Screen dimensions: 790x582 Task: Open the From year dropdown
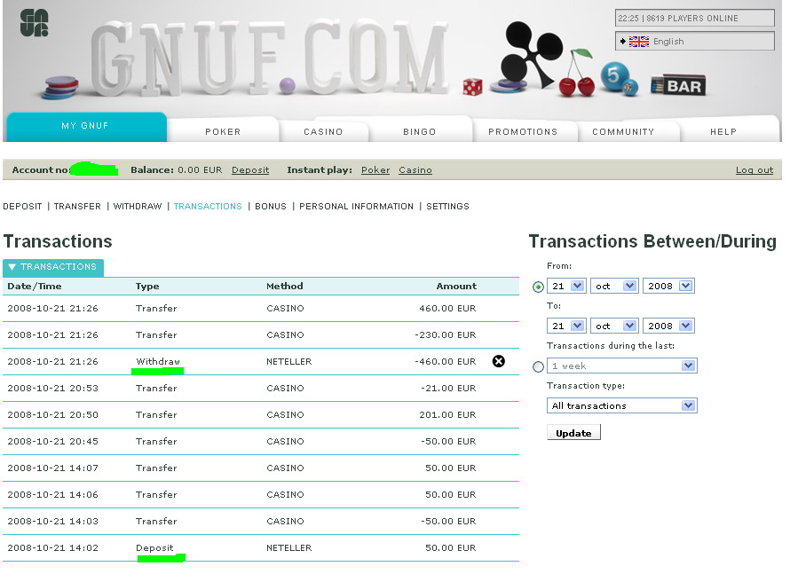668,286
